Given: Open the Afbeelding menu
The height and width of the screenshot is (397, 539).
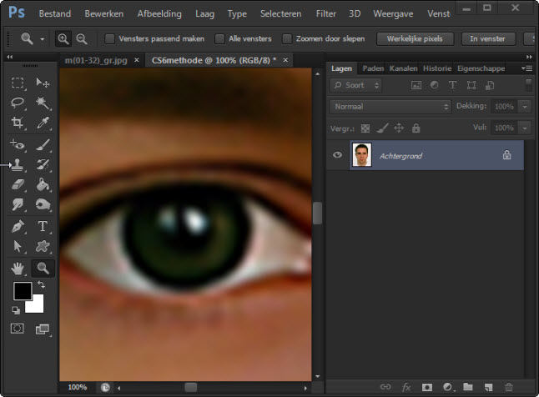Looking at the screenshot, I should click(159, 13).
